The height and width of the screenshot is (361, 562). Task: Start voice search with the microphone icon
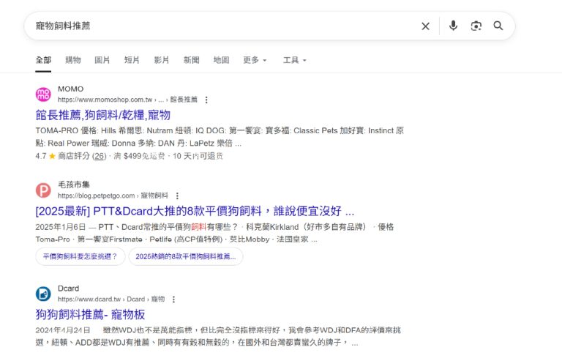(x=453, y=26)
